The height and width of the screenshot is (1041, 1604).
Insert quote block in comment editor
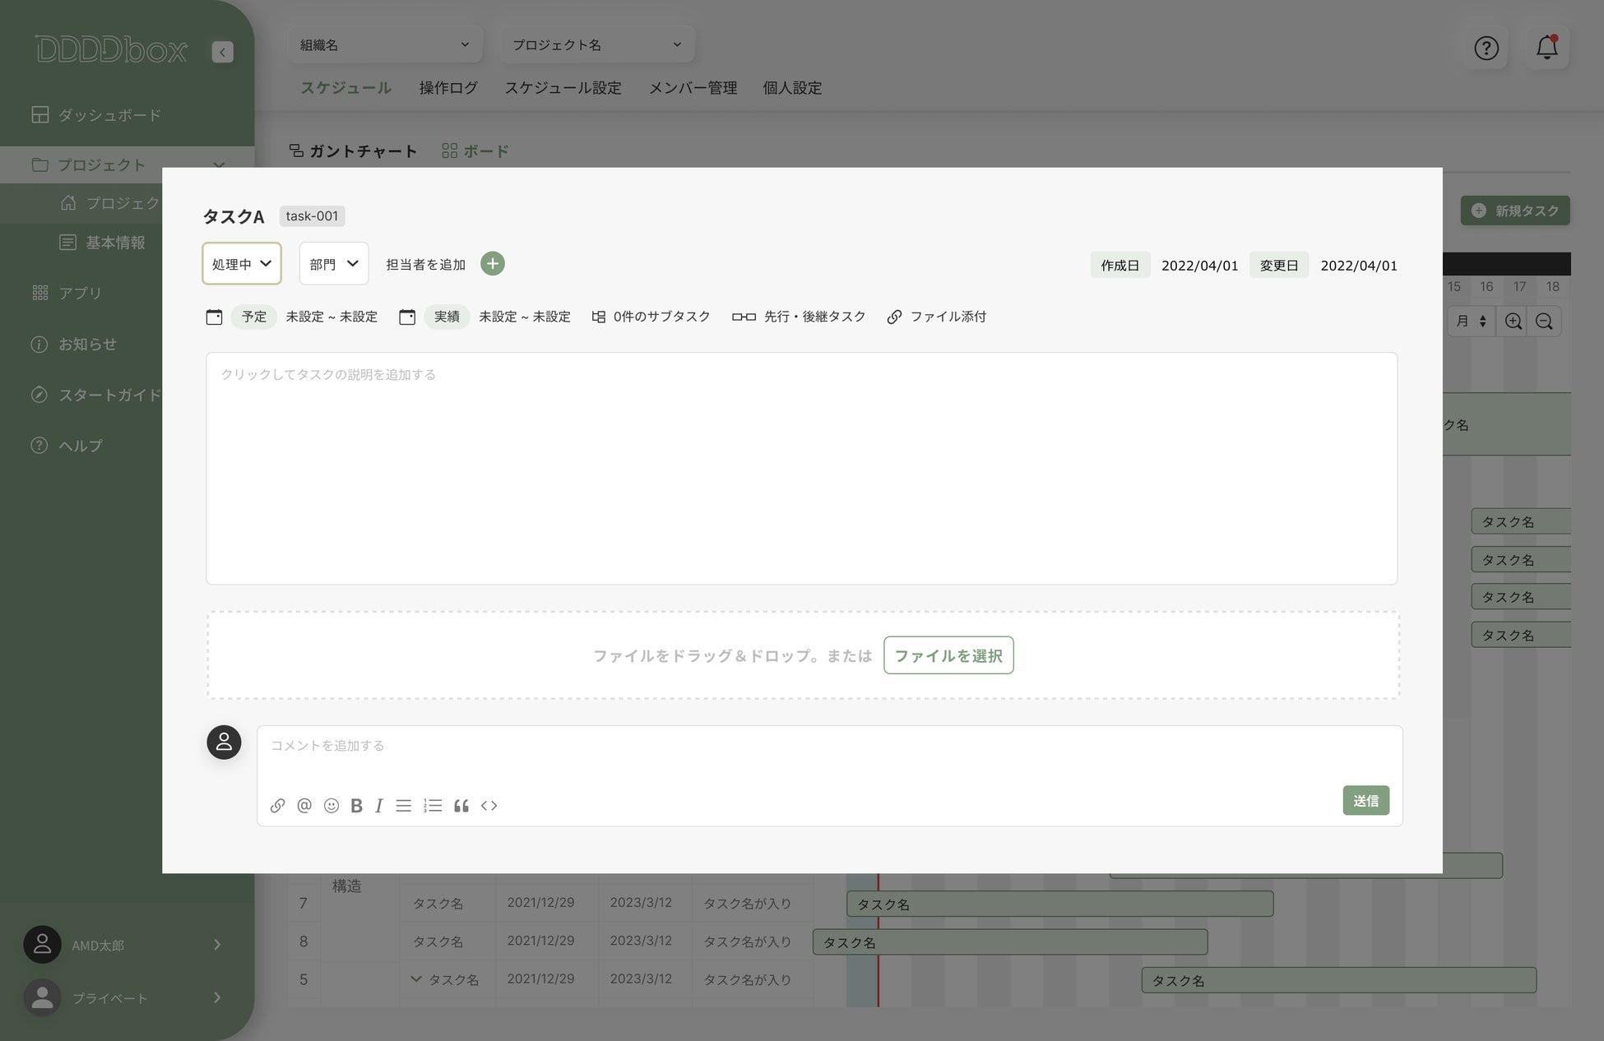(x=461, y=806)
